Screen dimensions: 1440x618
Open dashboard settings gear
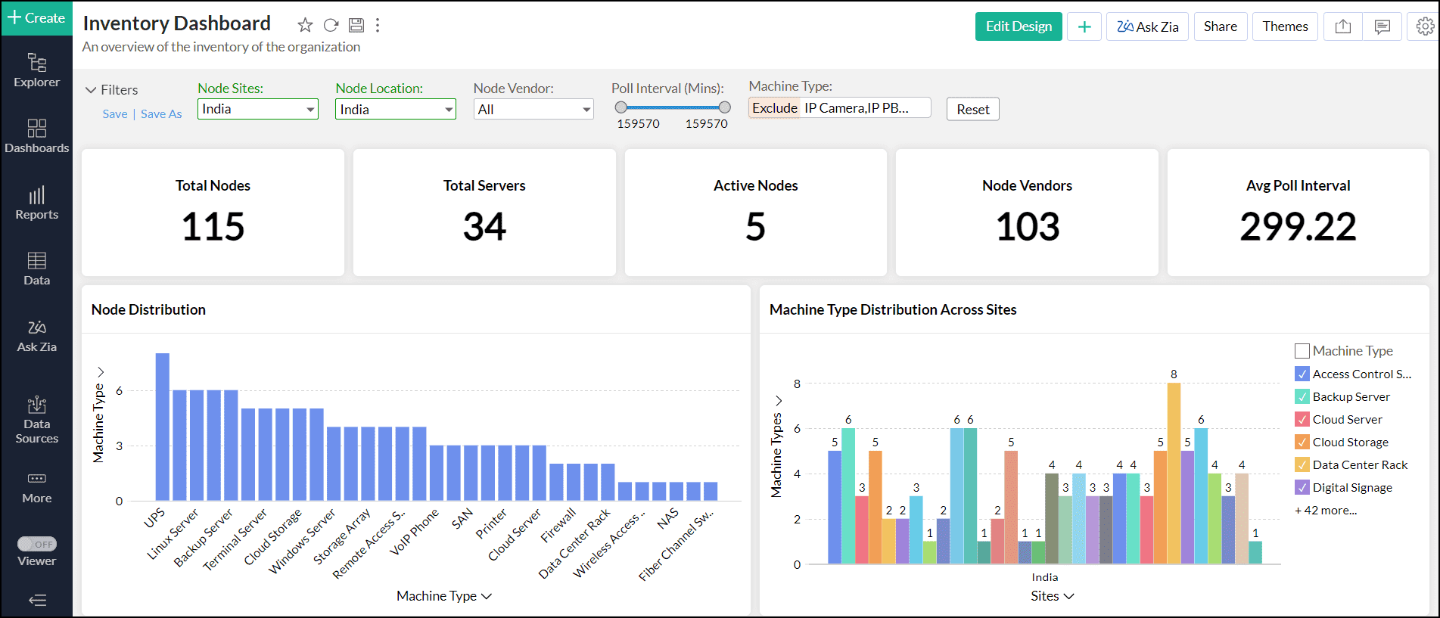click(1425, 26)
